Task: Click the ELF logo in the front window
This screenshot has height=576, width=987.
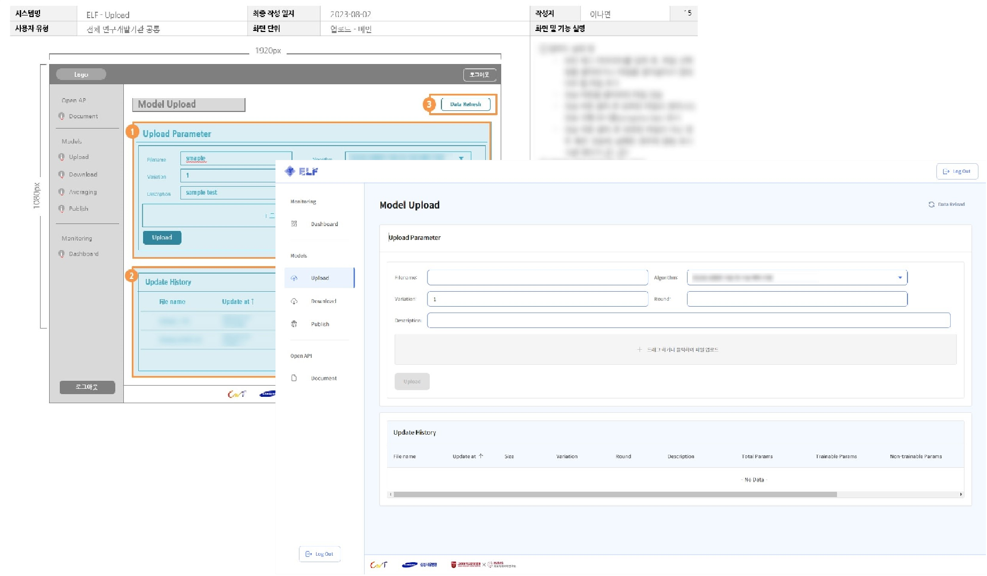Action: pyautogui.click(x=302, y=171)
